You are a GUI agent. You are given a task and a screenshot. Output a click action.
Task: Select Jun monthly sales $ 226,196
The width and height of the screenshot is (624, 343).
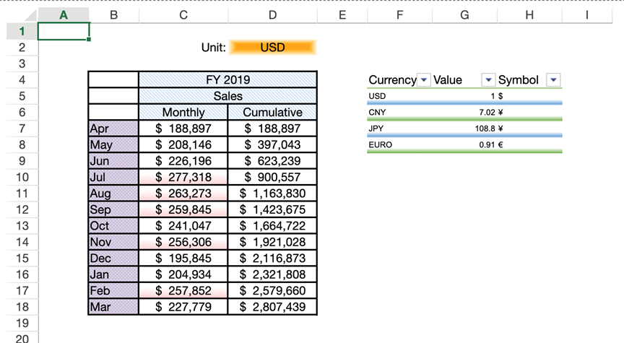point(183,161)
